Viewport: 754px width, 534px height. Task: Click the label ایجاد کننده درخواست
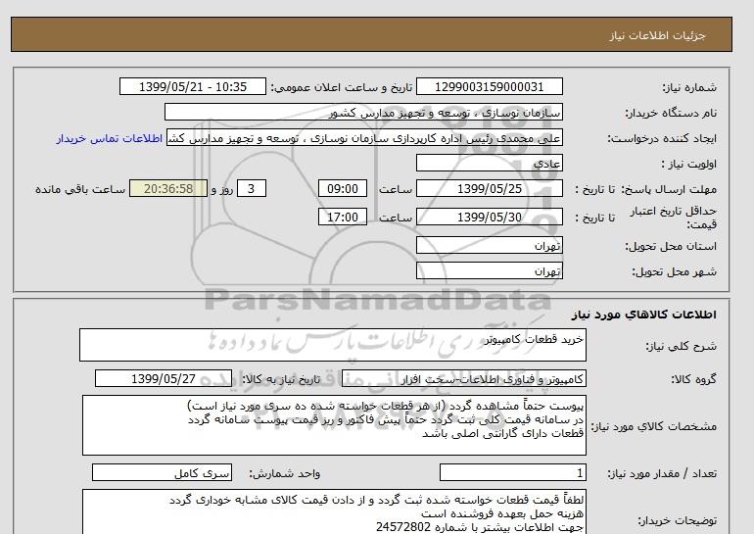662,138
